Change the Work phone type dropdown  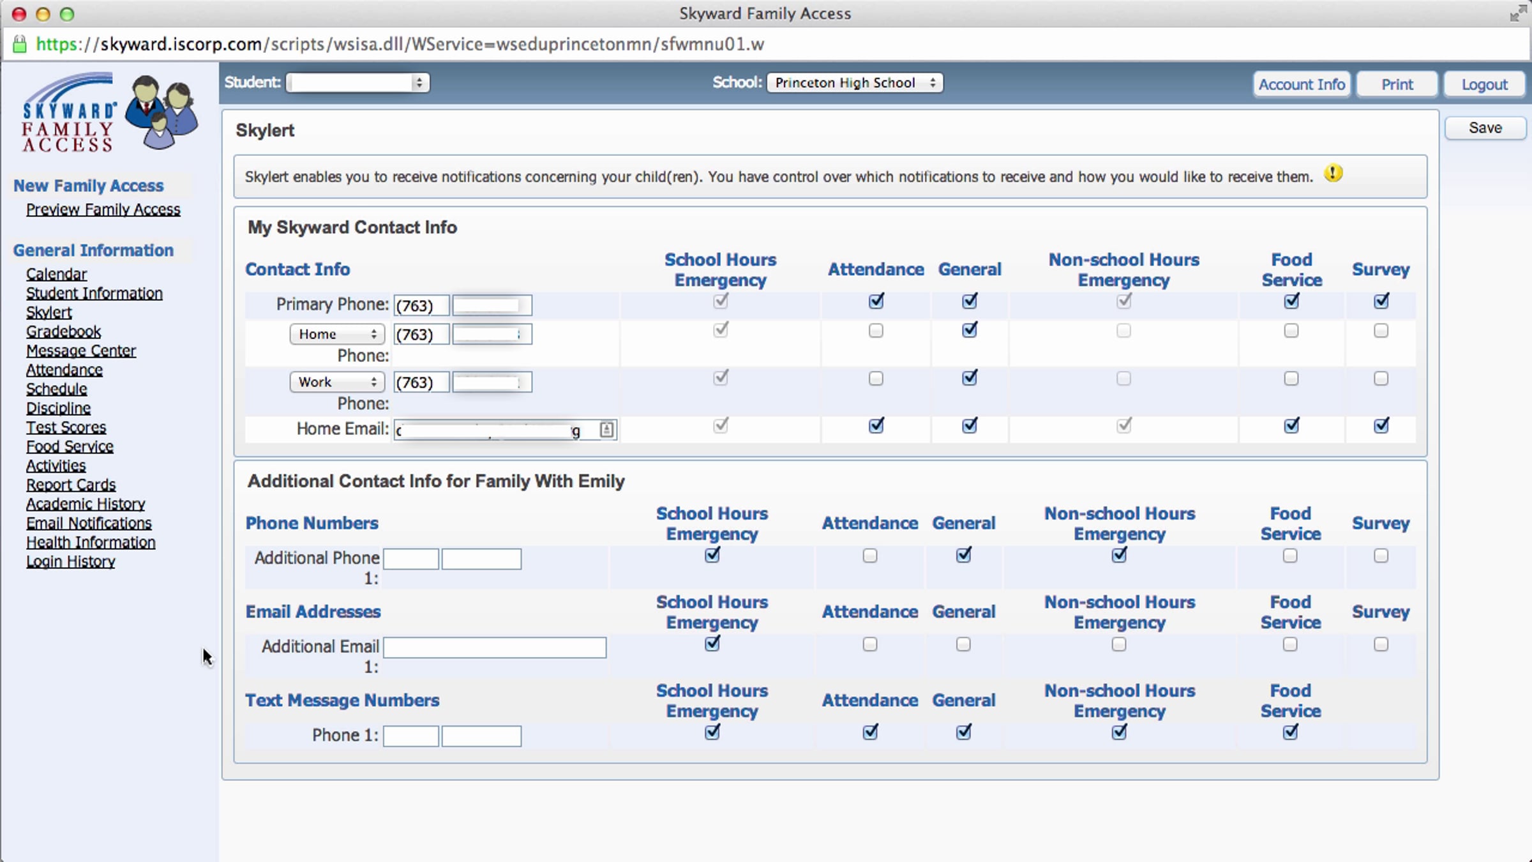point(337,382)
